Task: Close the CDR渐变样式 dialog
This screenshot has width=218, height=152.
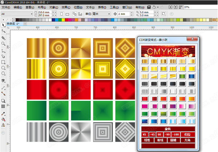Action: tap(192, 39)
